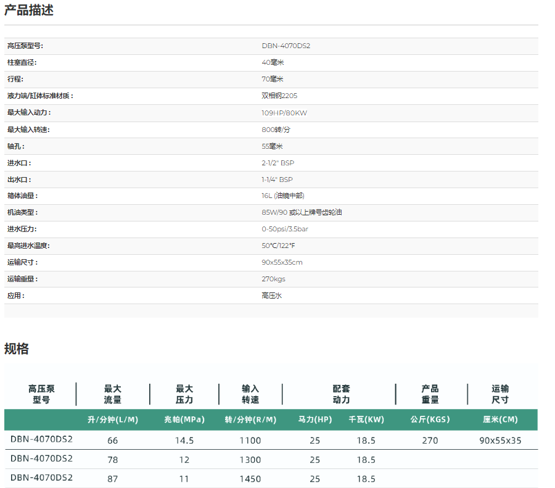Click the 产品描述 section heading

(29, 10)
